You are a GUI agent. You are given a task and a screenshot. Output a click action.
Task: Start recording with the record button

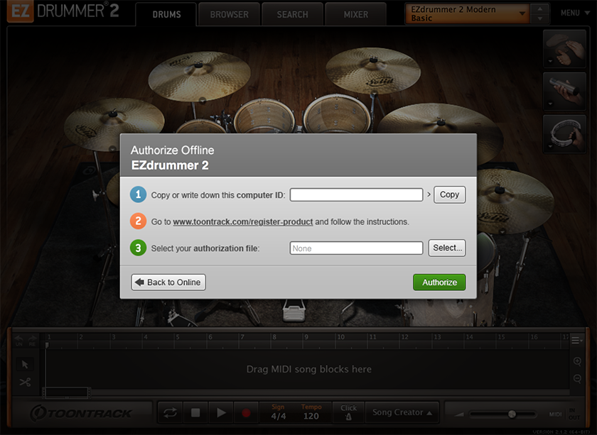click(246, 412)
